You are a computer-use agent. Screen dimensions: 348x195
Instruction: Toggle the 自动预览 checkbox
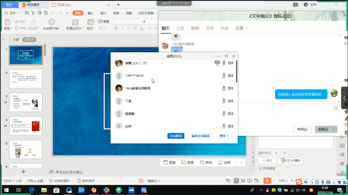261,168
